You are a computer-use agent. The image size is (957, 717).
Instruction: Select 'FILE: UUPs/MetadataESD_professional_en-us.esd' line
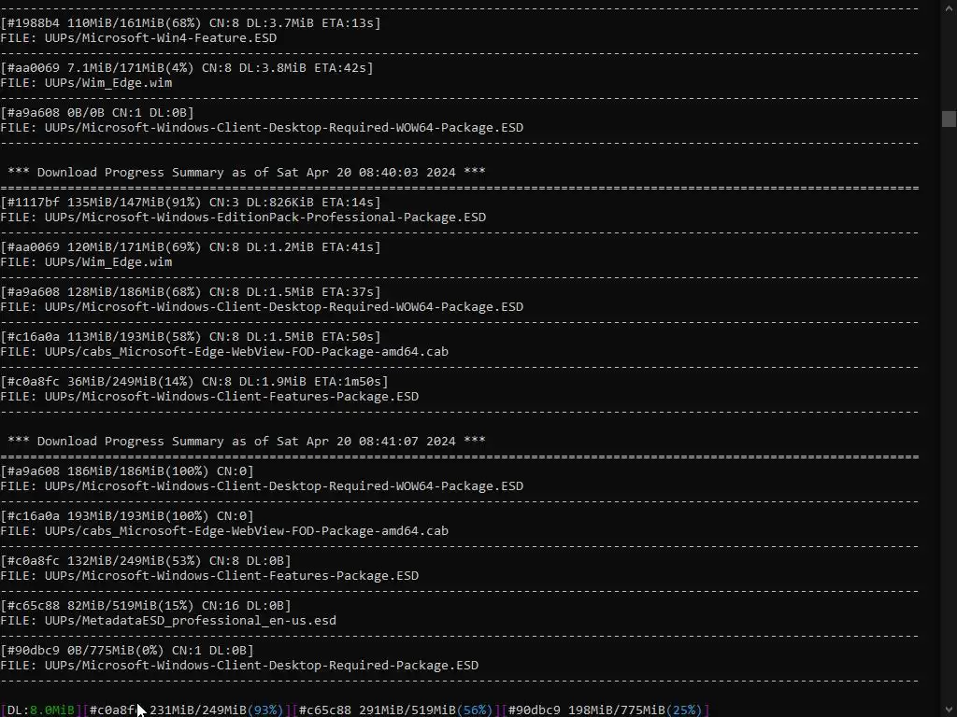point(168,621)
